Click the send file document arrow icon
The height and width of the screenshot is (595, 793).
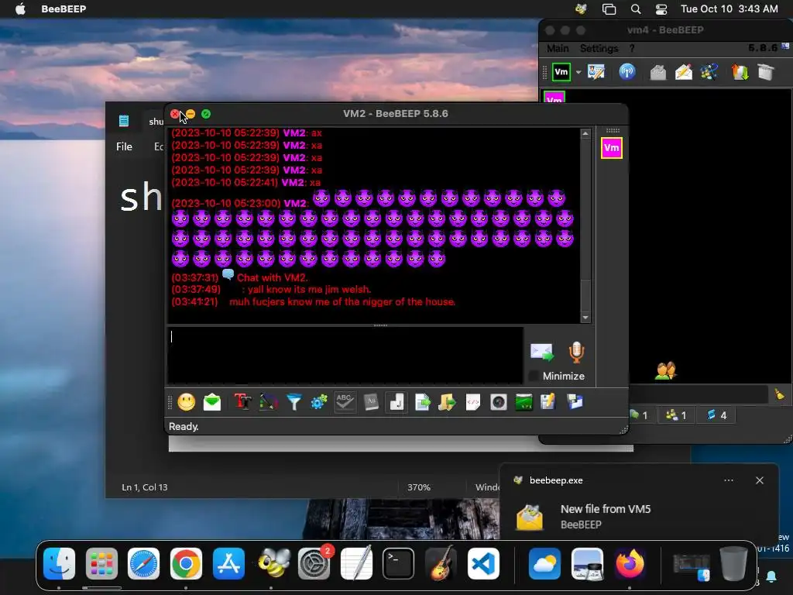click(x=422, y=402)
